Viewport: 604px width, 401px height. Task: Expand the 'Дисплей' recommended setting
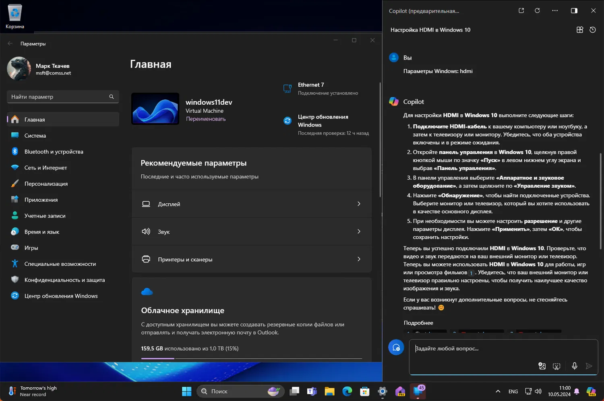point(251,204)
